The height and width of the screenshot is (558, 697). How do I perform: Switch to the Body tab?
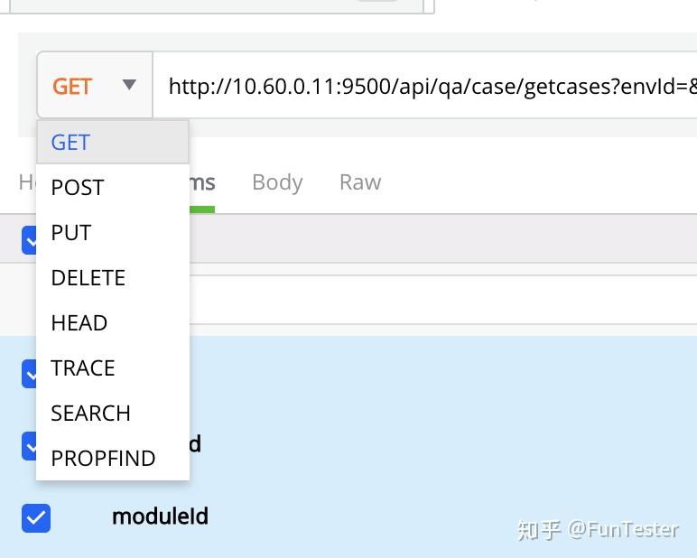click(277, 182)
